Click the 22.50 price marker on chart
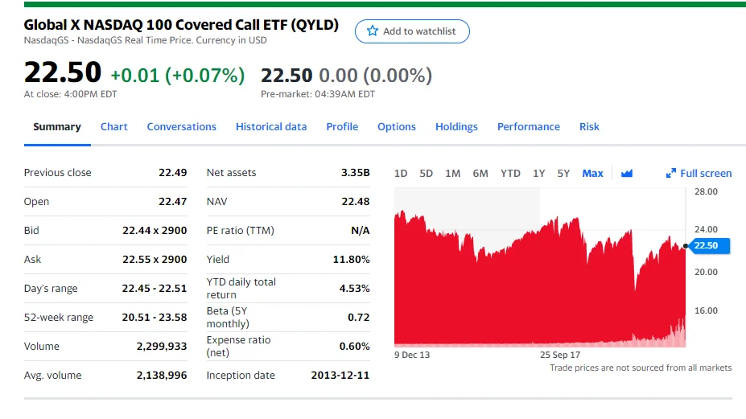Screen dimensions: 746x419 709,245
